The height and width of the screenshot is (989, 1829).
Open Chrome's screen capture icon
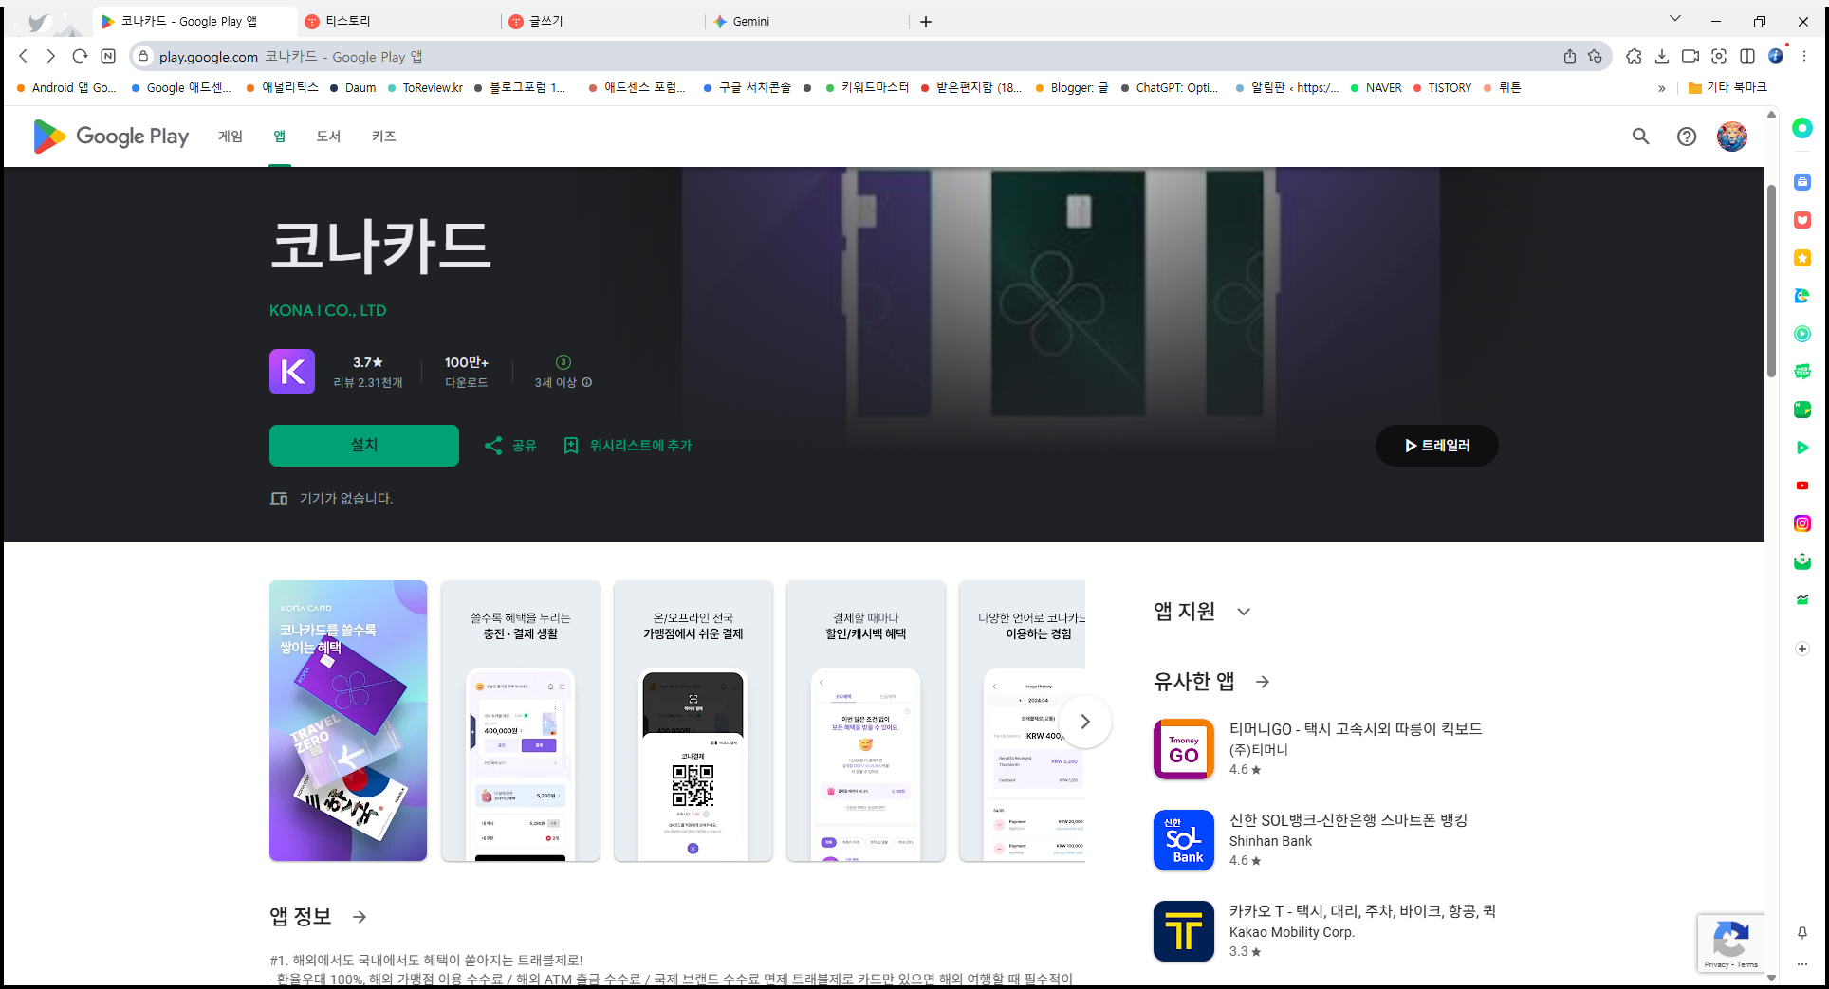pyautogui.click(x=1718, y=56)
